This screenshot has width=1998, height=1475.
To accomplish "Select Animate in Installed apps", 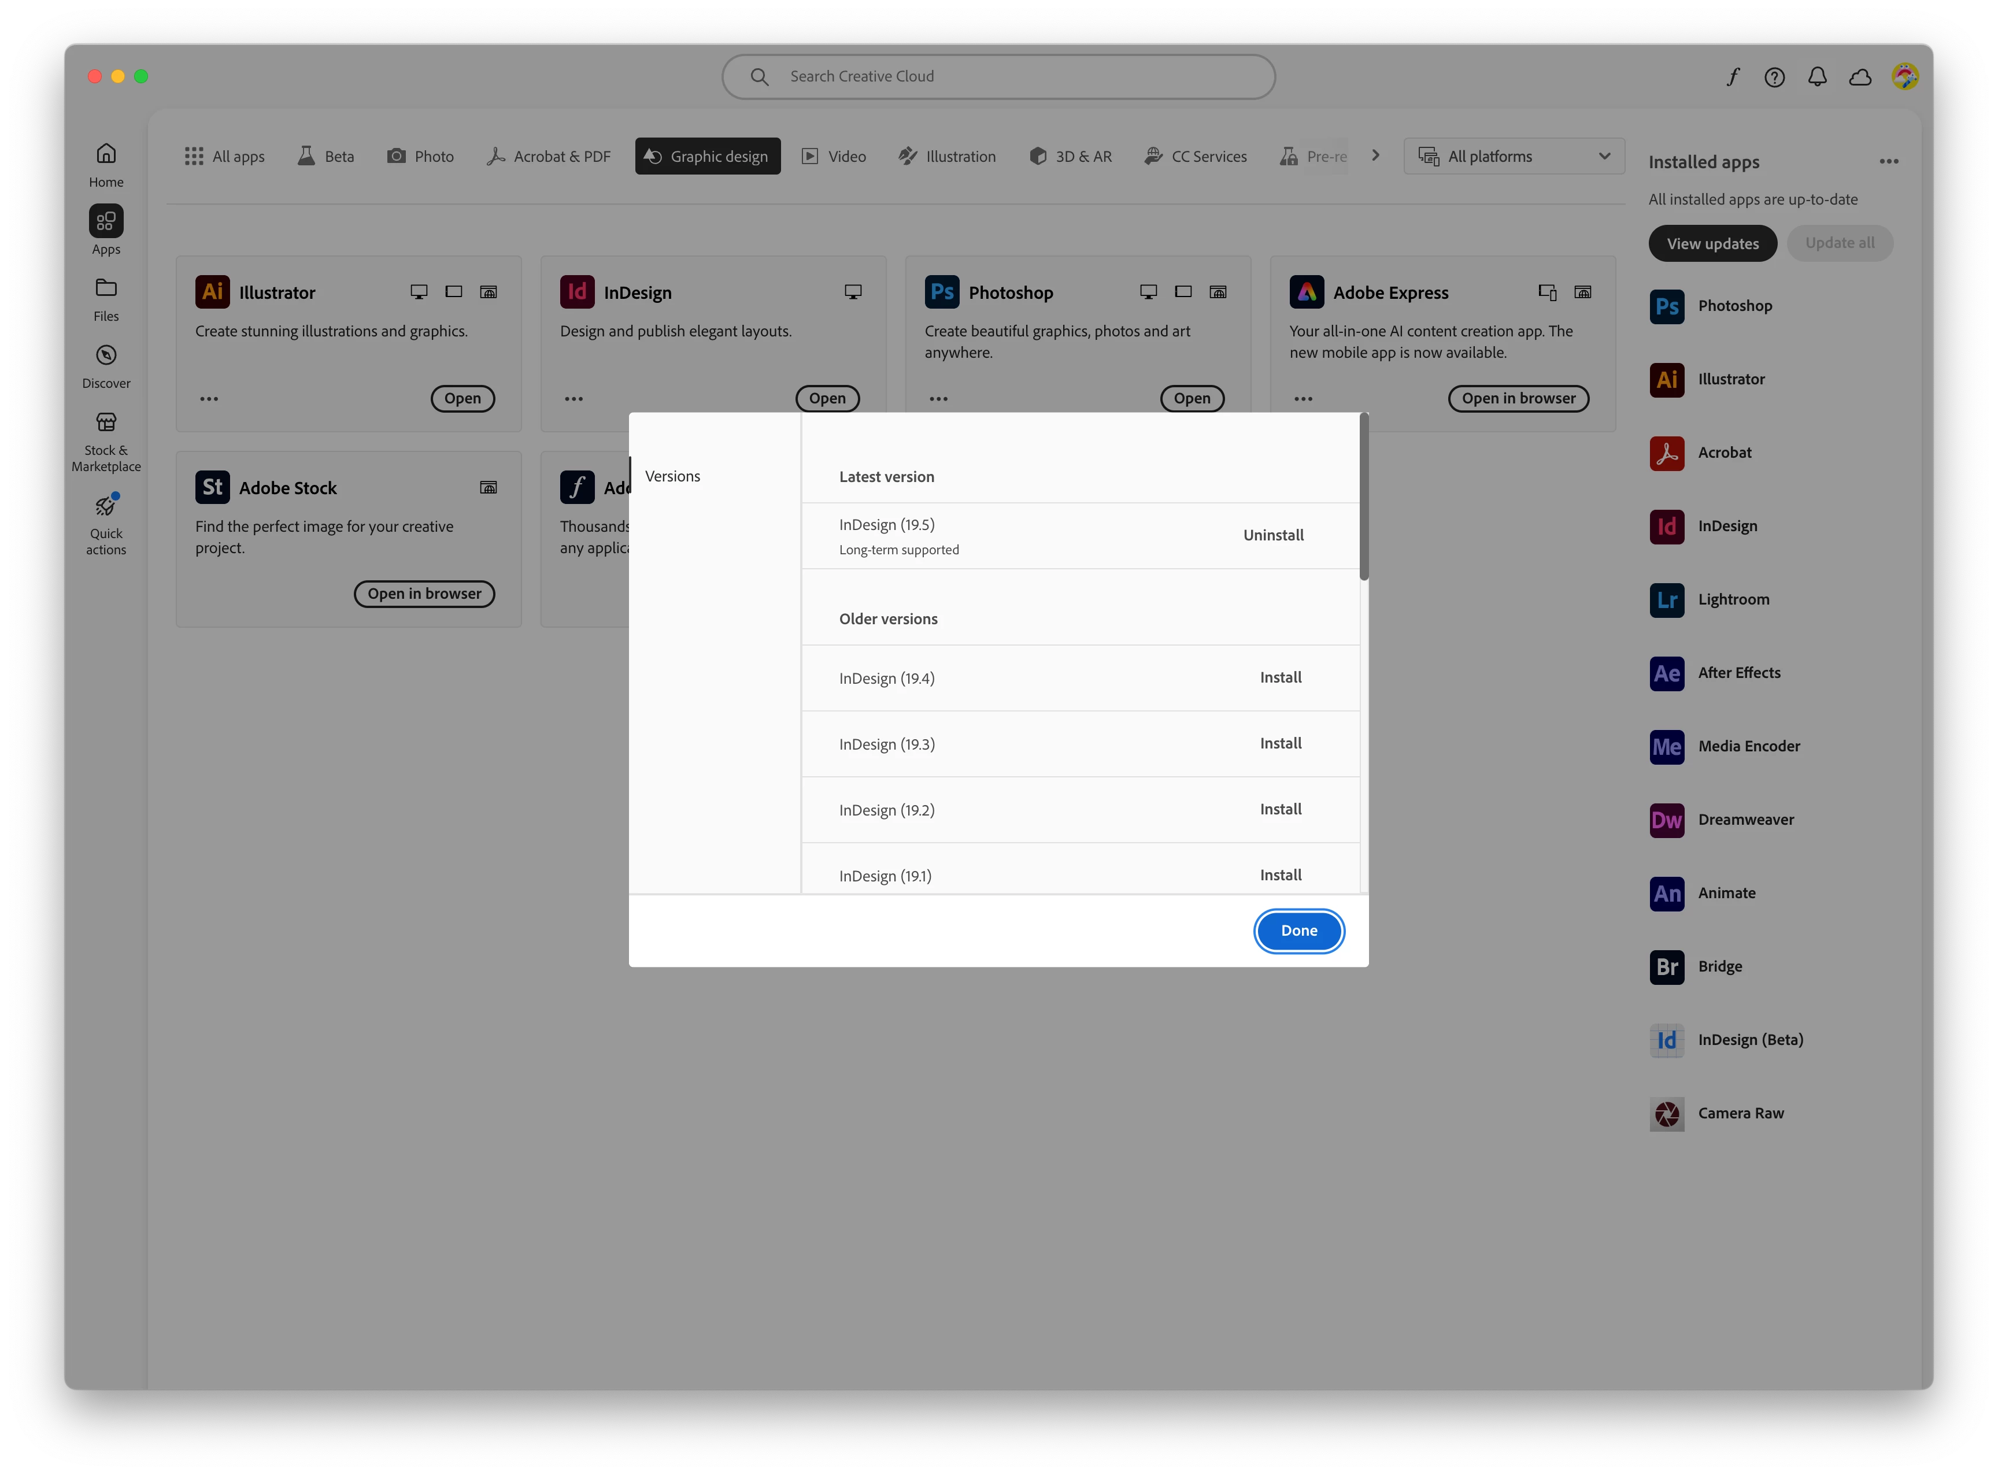I will click(x=1703, y=893).
